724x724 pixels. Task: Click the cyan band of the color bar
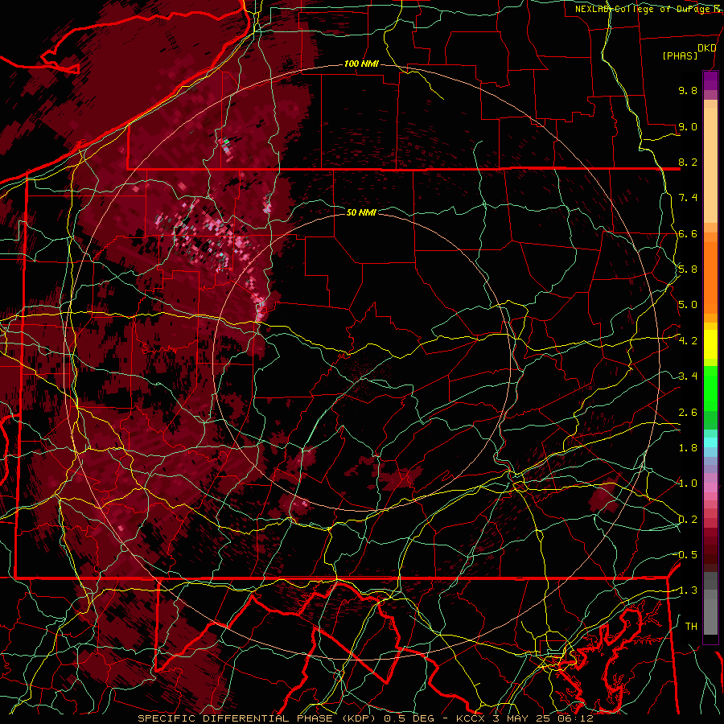point(710,442)
